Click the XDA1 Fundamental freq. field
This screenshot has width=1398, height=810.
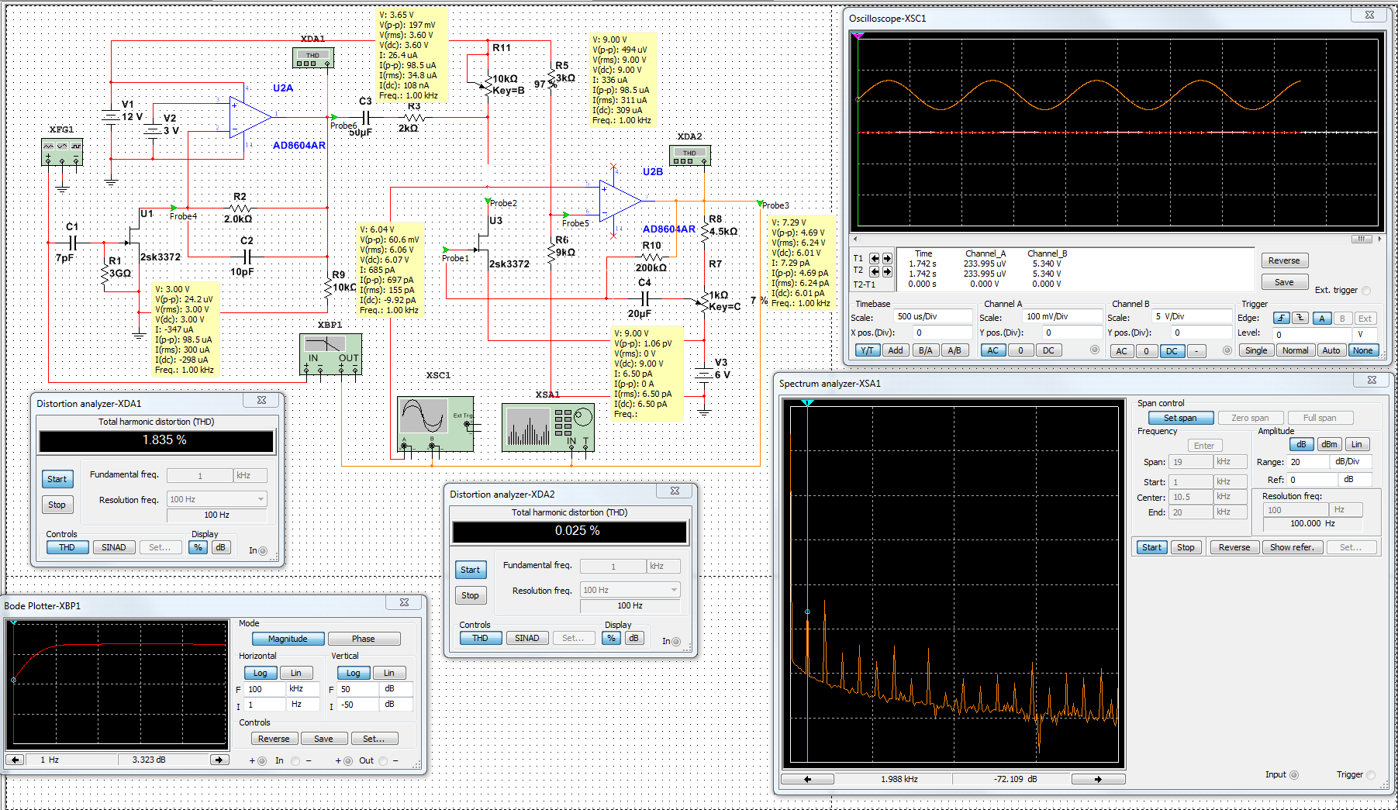point(200,476)
